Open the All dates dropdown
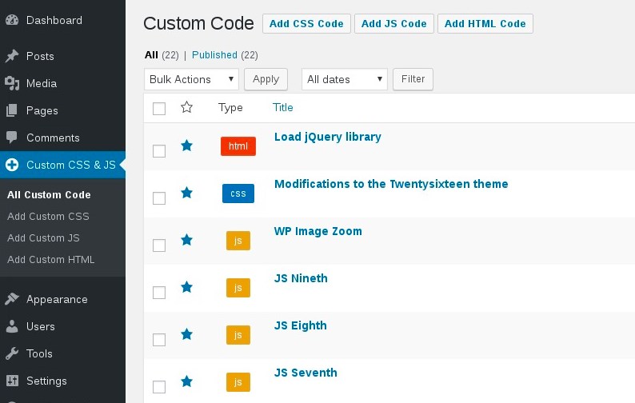The image size is (635, 403). pyautogui.click(x=345, y=79)
